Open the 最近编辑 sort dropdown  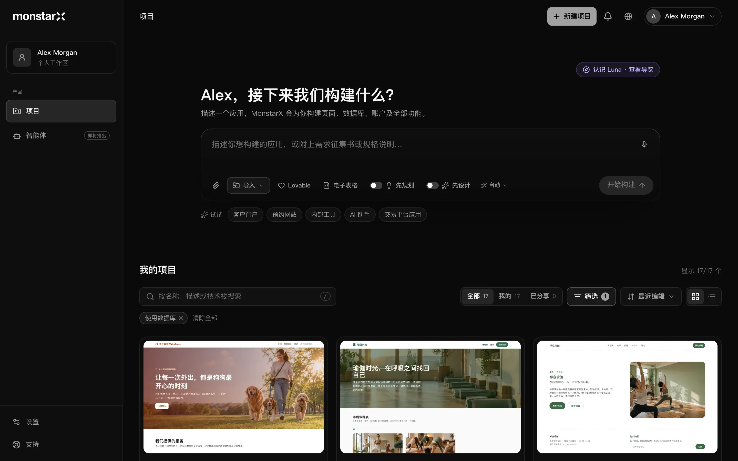650,296
